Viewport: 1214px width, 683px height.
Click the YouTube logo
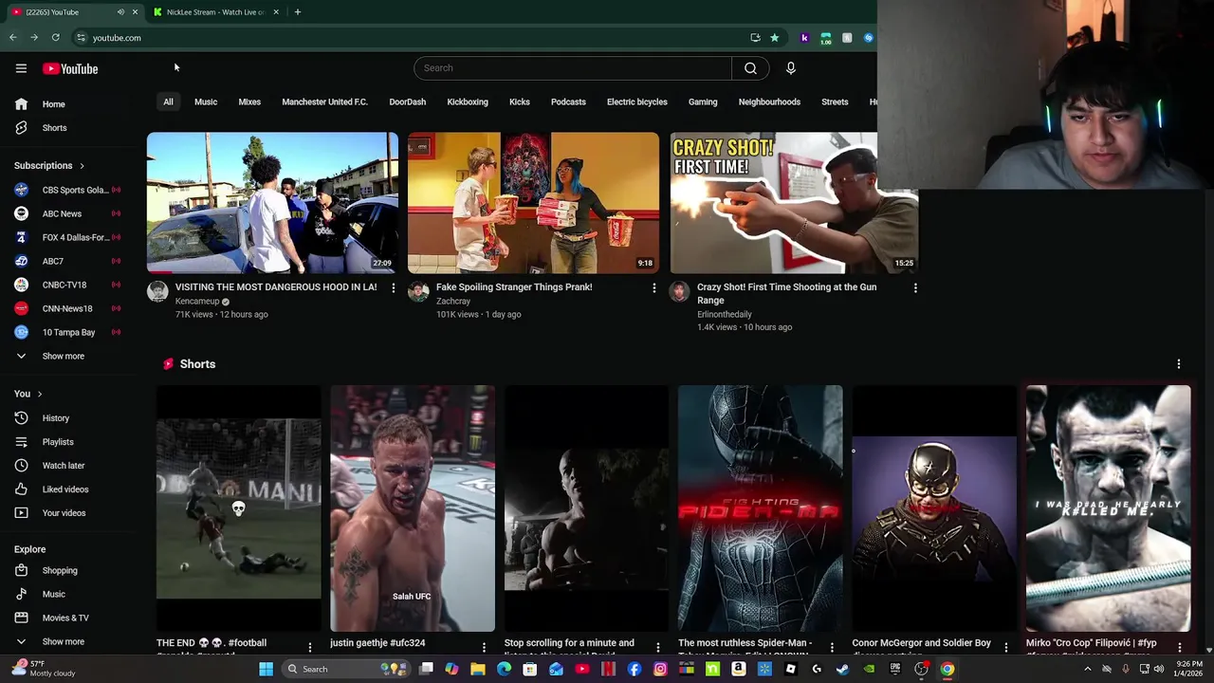point(70,68)
